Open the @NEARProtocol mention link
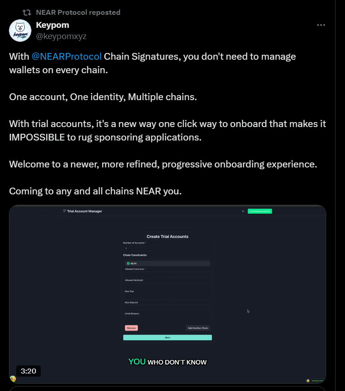Viewport: 345px width, 391px height. pyautogui.click(x=67, y=57)
